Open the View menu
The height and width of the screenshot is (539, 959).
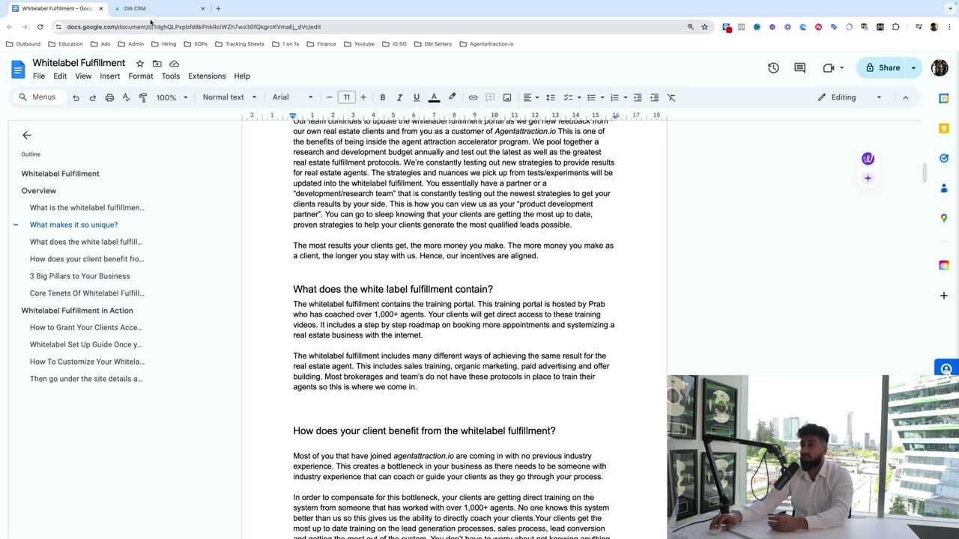(83, 76)
